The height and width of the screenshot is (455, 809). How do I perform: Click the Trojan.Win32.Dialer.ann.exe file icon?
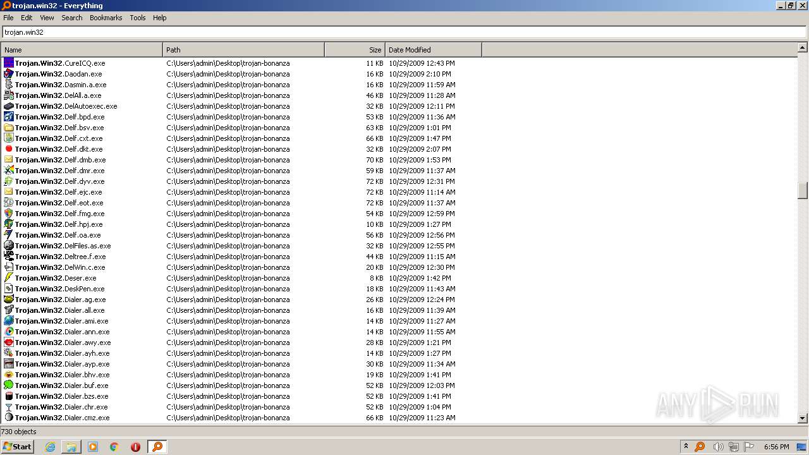[9, 332]
